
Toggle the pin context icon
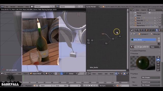pyautogui.click(x=132, y=34)
